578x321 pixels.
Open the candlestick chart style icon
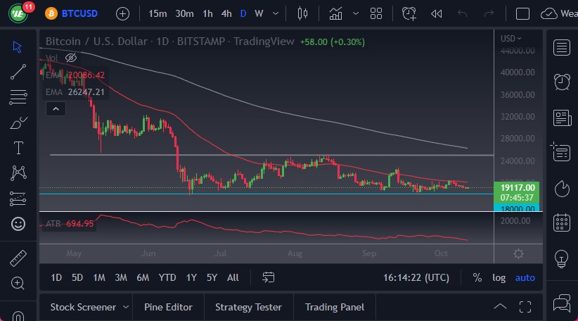(303, 13)
